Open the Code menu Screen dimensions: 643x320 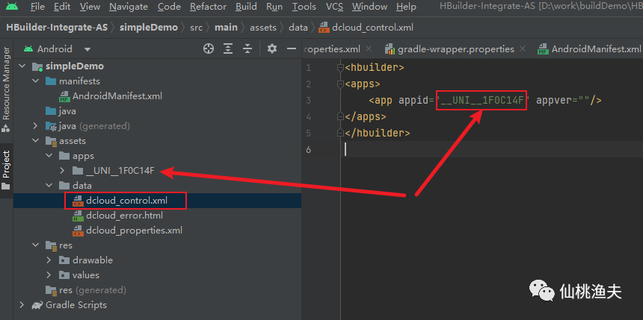169,7
